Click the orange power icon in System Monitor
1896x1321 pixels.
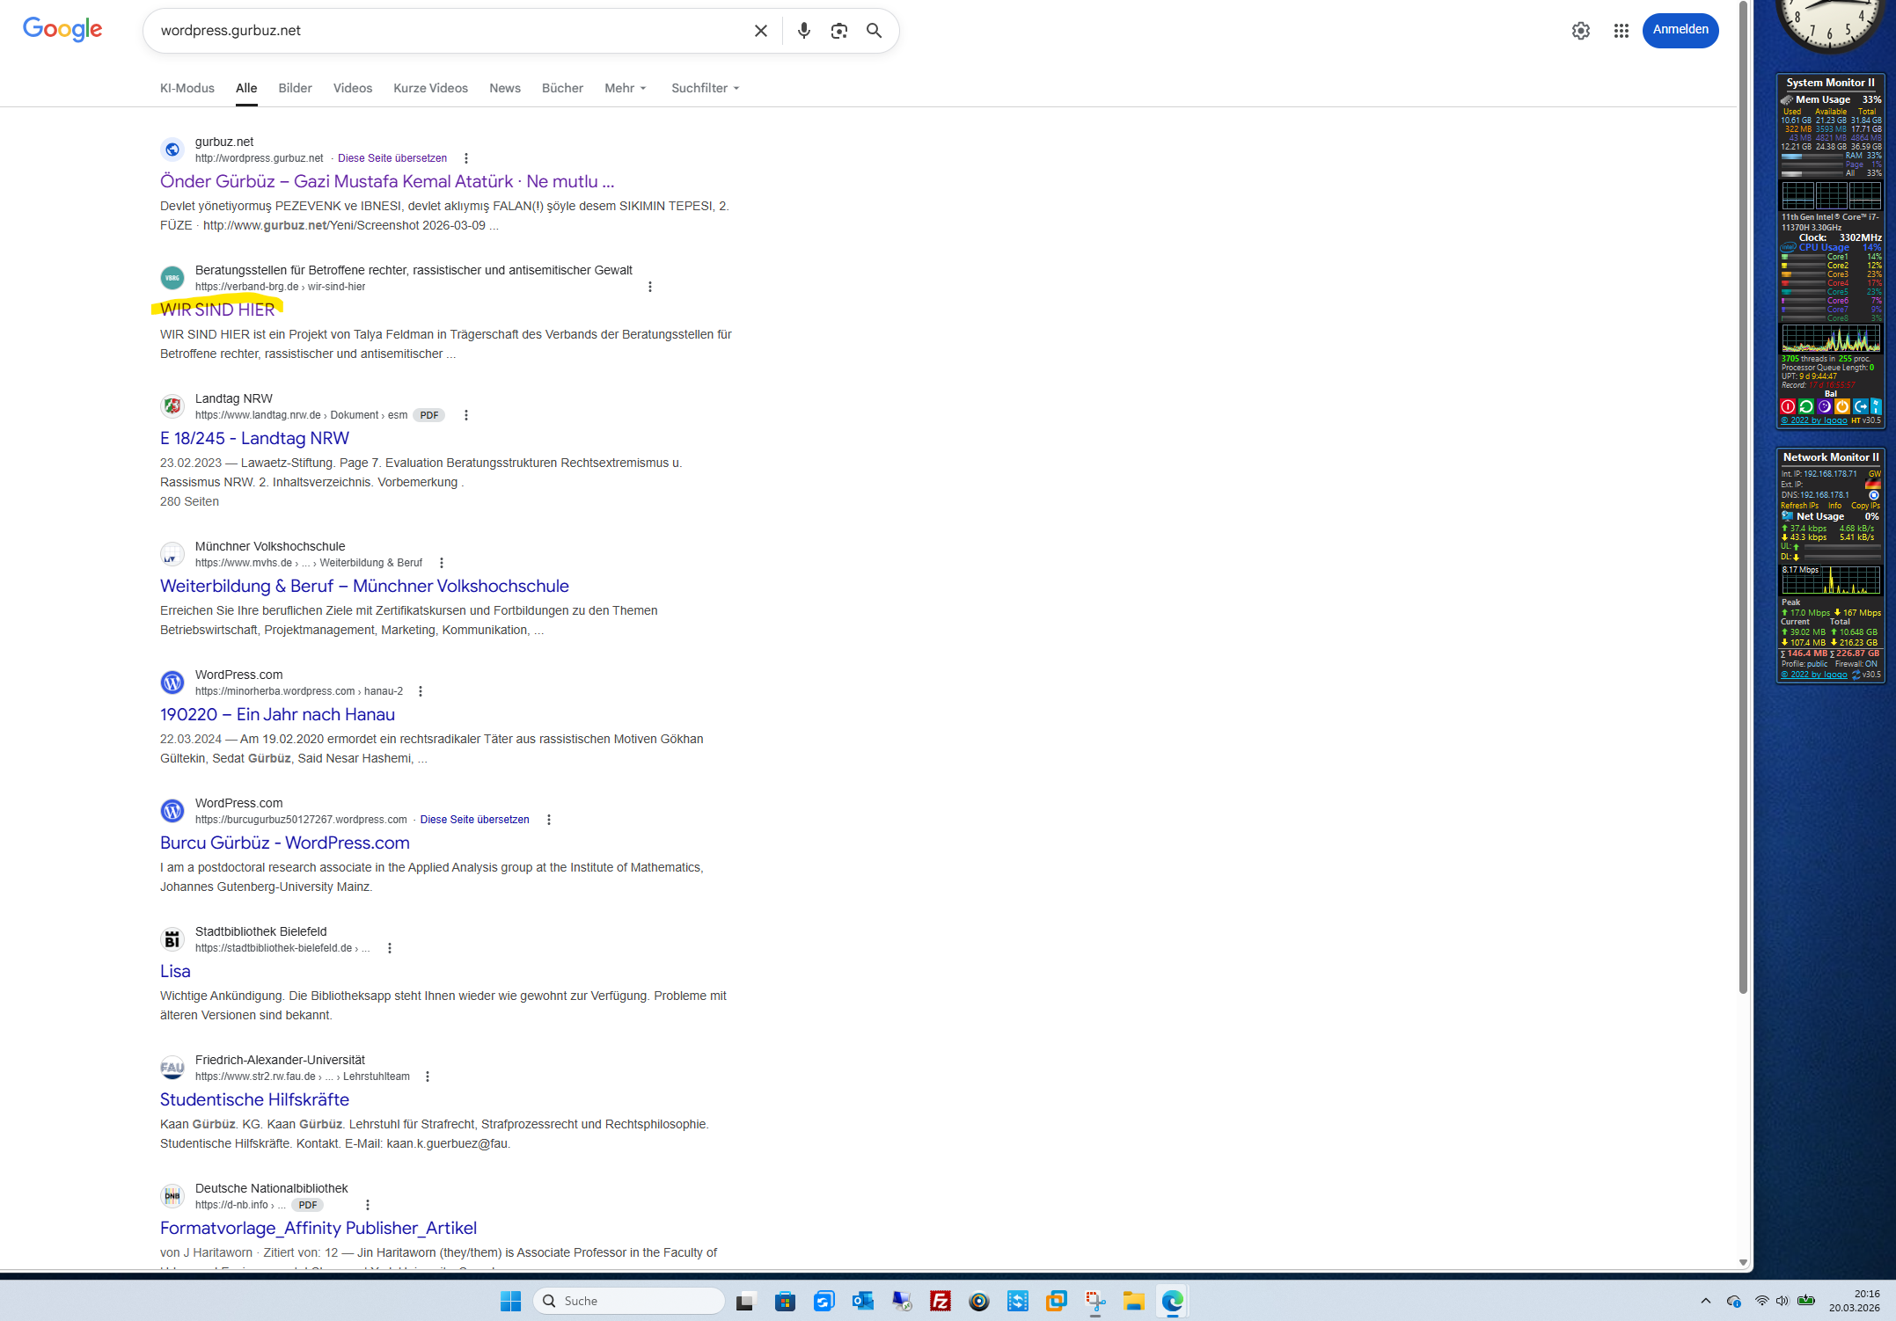point(1842,406)
